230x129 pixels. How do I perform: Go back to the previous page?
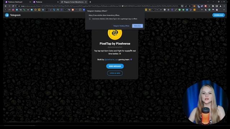click(6, 6)
